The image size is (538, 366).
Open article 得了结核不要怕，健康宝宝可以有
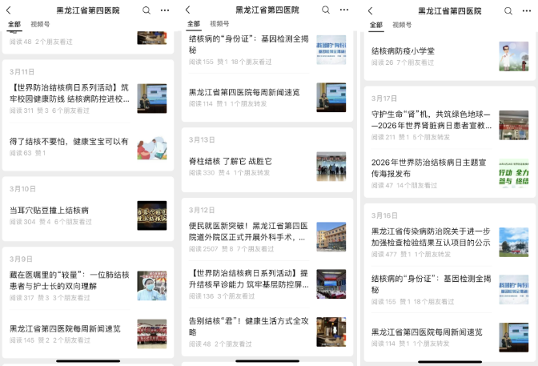coord(69,142)
